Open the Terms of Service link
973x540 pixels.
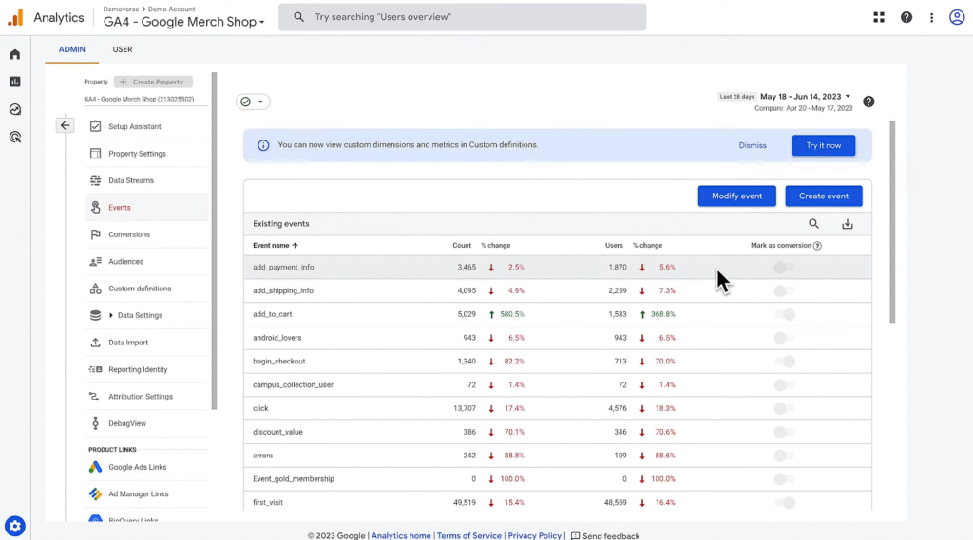(469, 535)
